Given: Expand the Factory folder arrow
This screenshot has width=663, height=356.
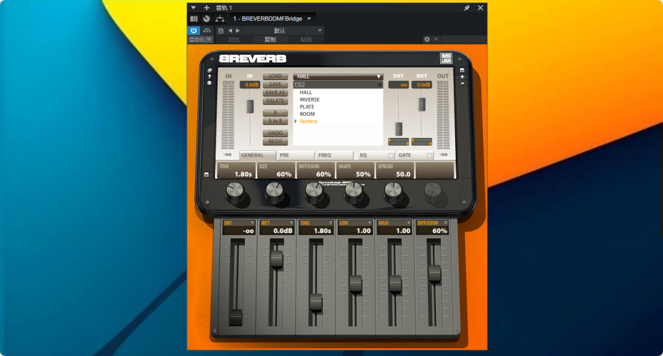Looking at the screenshot, I should [x=295, y=121].
